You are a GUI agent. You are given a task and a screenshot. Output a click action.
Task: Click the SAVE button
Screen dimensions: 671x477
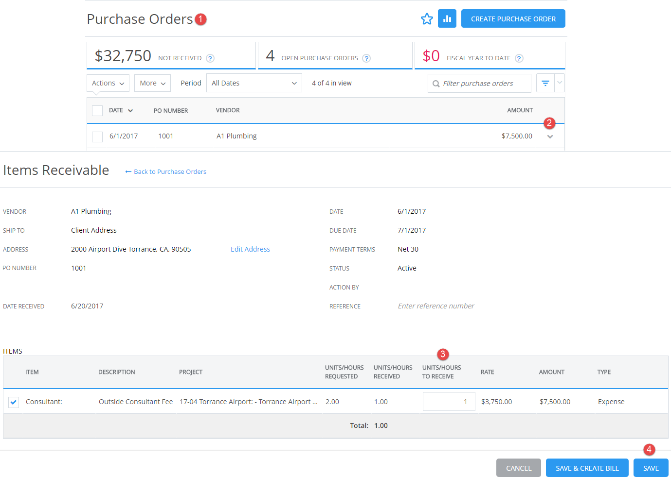coord(651,468)
